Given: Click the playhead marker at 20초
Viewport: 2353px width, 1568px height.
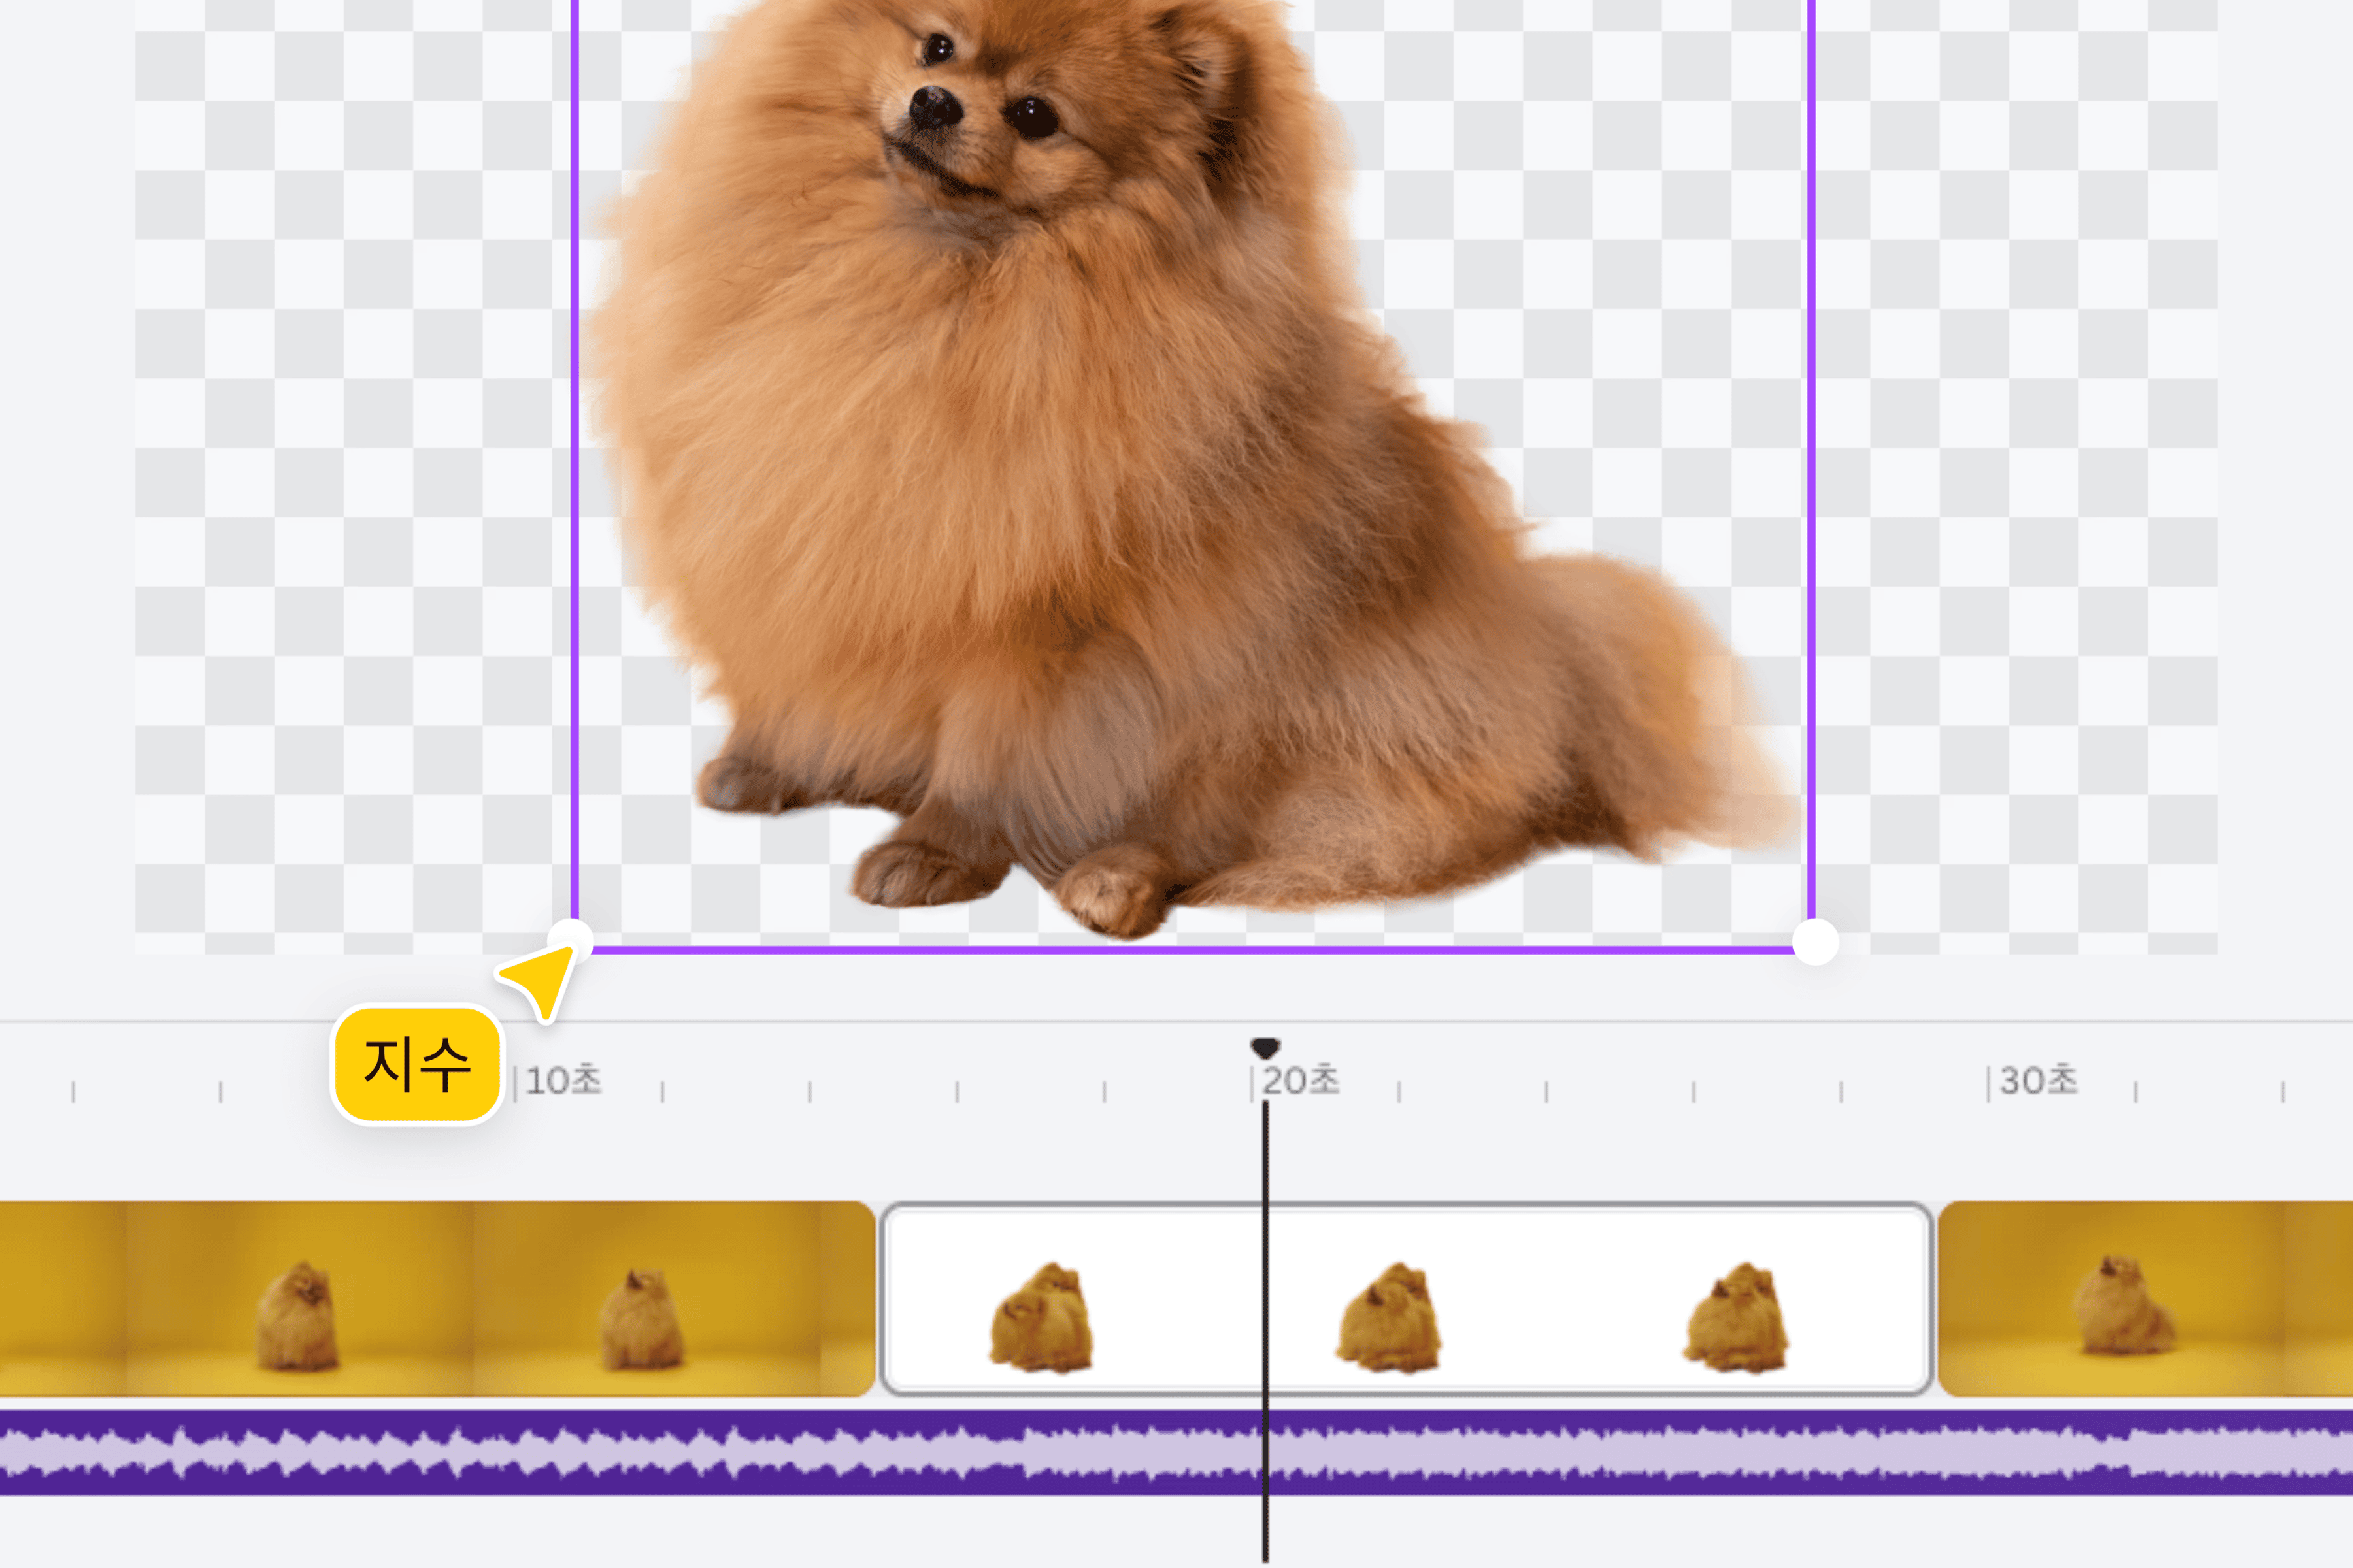Looking at the screenshot, I should 1265,1048.
